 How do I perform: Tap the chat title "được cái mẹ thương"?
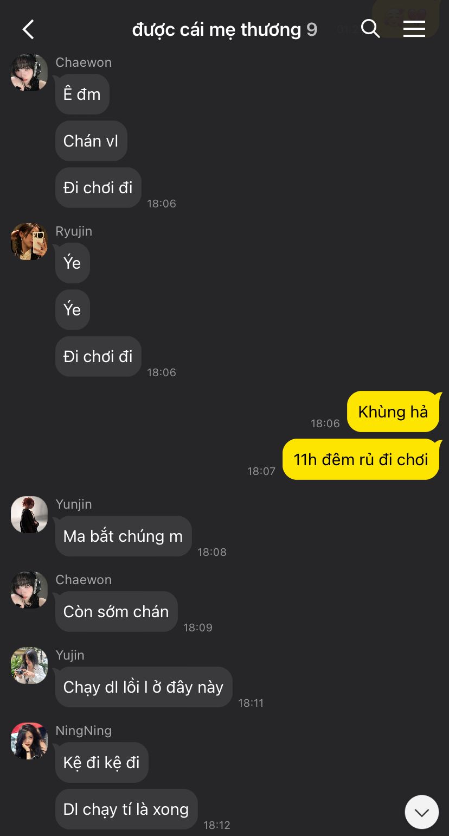(x=216, y=29)
